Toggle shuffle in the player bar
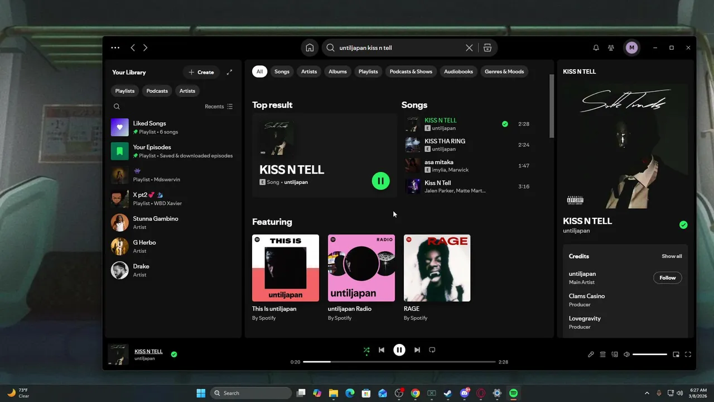Screen dimensions: 714x402 (x=366, y=350)
